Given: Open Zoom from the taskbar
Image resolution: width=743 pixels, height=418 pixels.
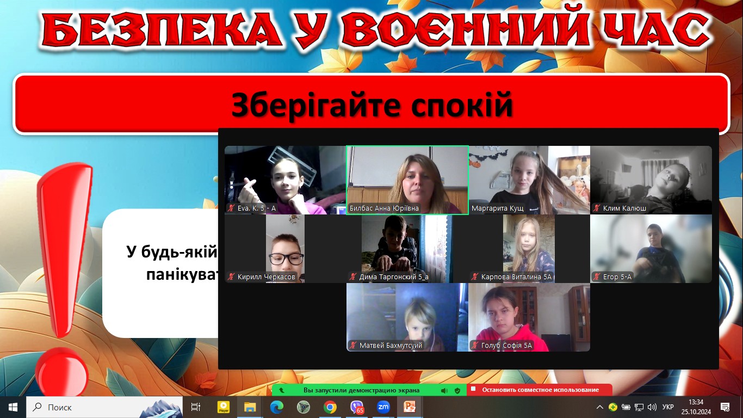Looking at the screenshot, I should coord(383,407).
